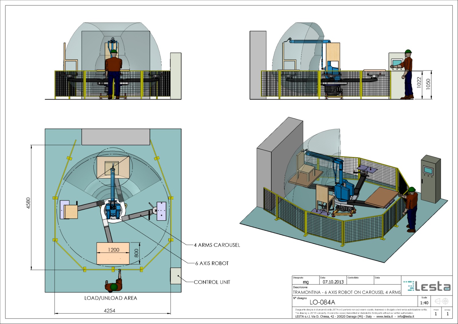The height and width of the screenshot is (324, 458).
Task: Click the operator figure in the plan view
Action: click(114, 283)
